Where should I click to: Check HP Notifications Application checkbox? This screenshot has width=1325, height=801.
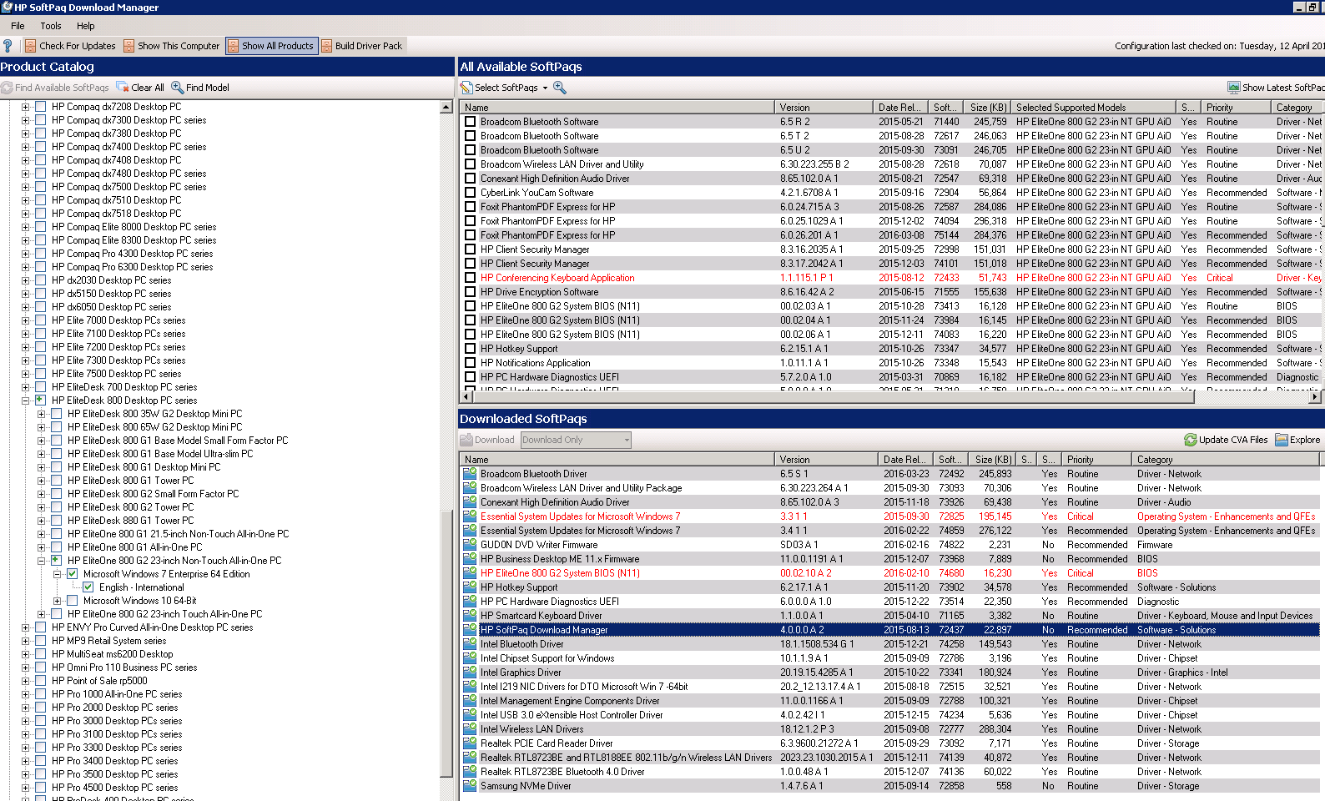[x=471, y=363]
